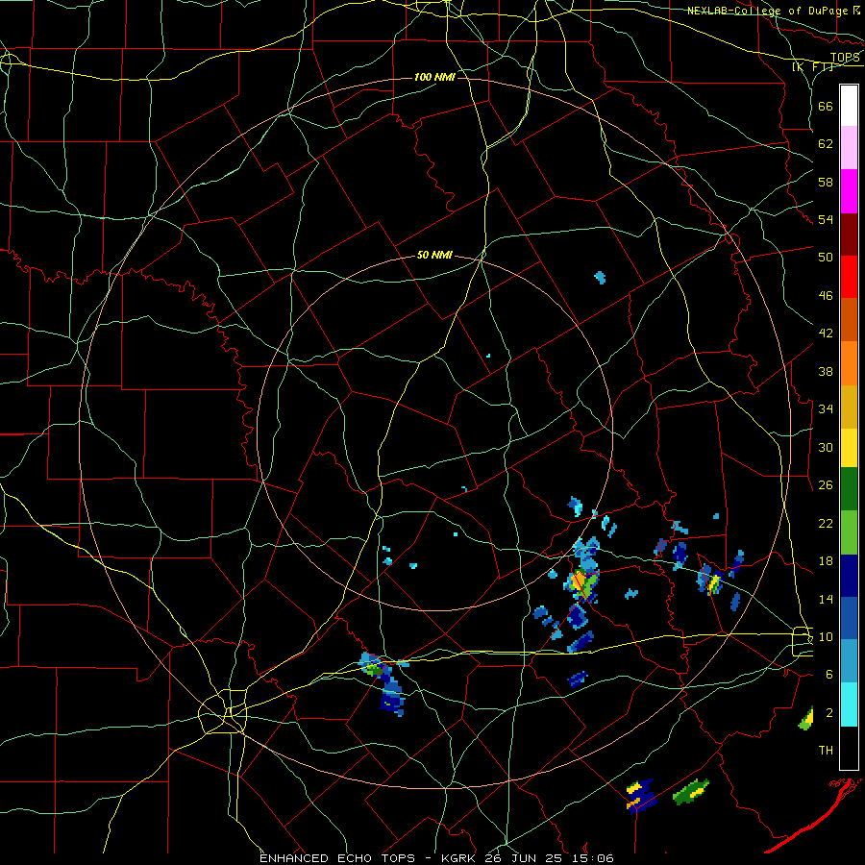The image size is (865, 865).
Task: Click the legend value 50
Action: point(826,258)
